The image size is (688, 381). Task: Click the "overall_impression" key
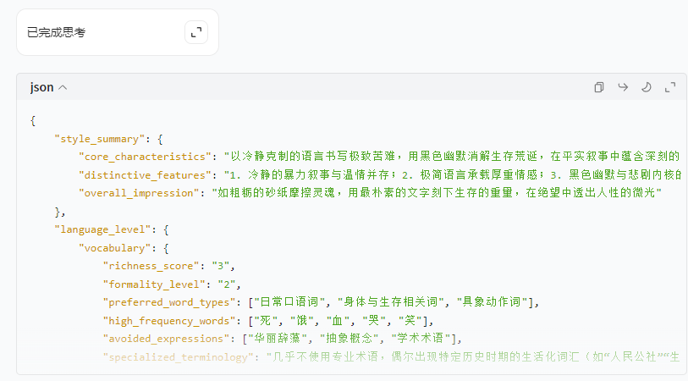coord(139,193)
